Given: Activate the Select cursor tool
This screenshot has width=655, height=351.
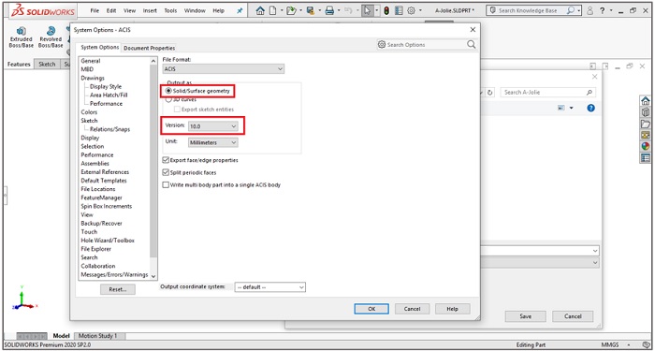Looking at the screenshot, I should point(368,11).
